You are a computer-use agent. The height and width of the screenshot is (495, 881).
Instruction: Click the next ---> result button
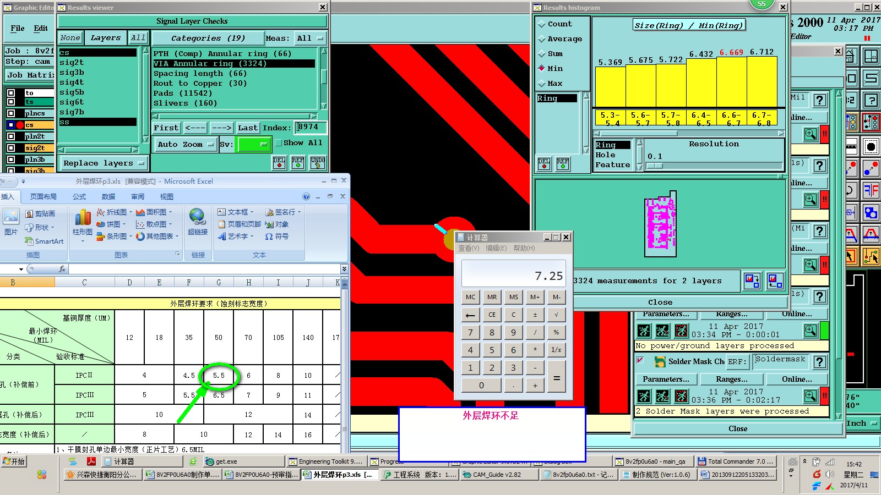click(221, 128)
